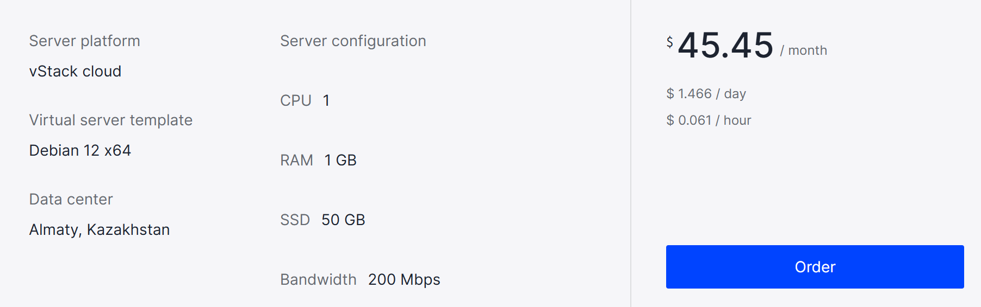Click the CPU label

pos(295,101)
